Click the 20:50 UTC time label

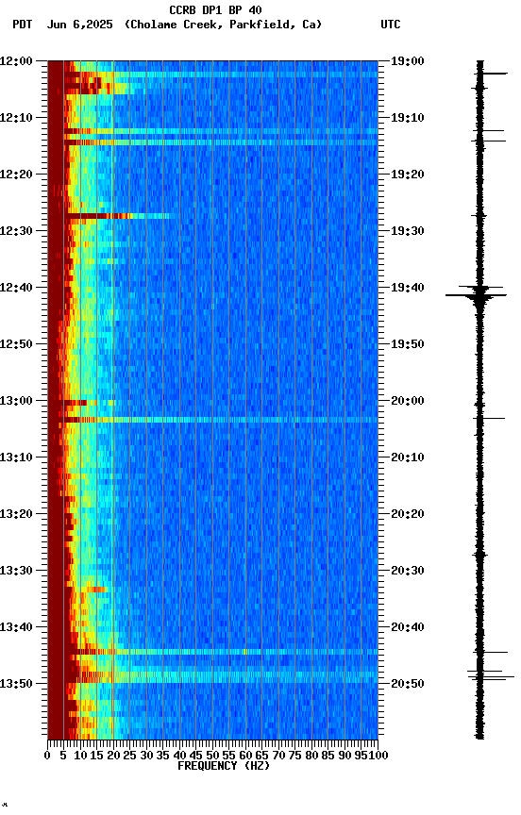click(x=408, y=684)
